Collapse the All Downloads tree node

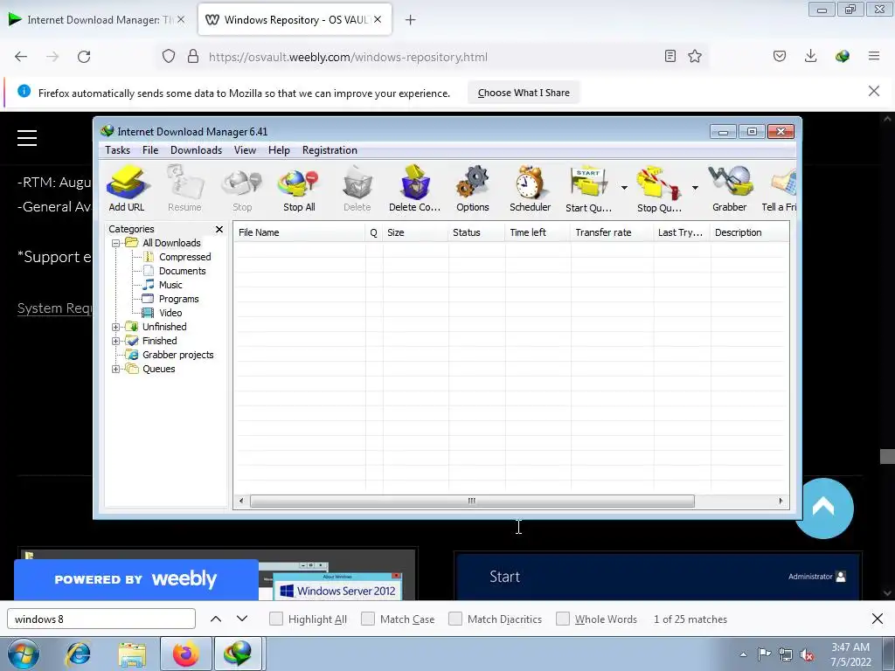tap(116, 243)
